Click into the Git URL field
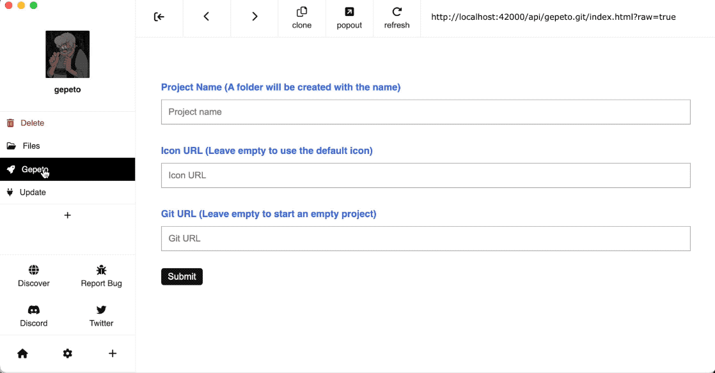Screen dimensions: 715x373 [x=425, y=238]
